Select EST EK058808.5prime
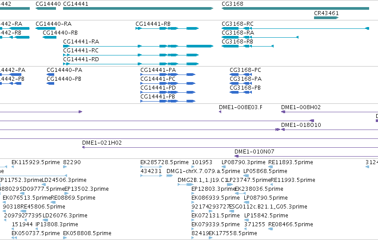The image size is (378, 240). pyautogui.click(x=65, y=238)
